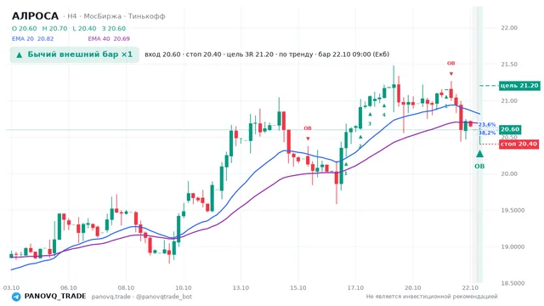Image resolution: width=544 pixels, height=306 pixels.
Task: Click the green arrow marker above number 3
Action: pyautogui.click(x=371, y=115)
